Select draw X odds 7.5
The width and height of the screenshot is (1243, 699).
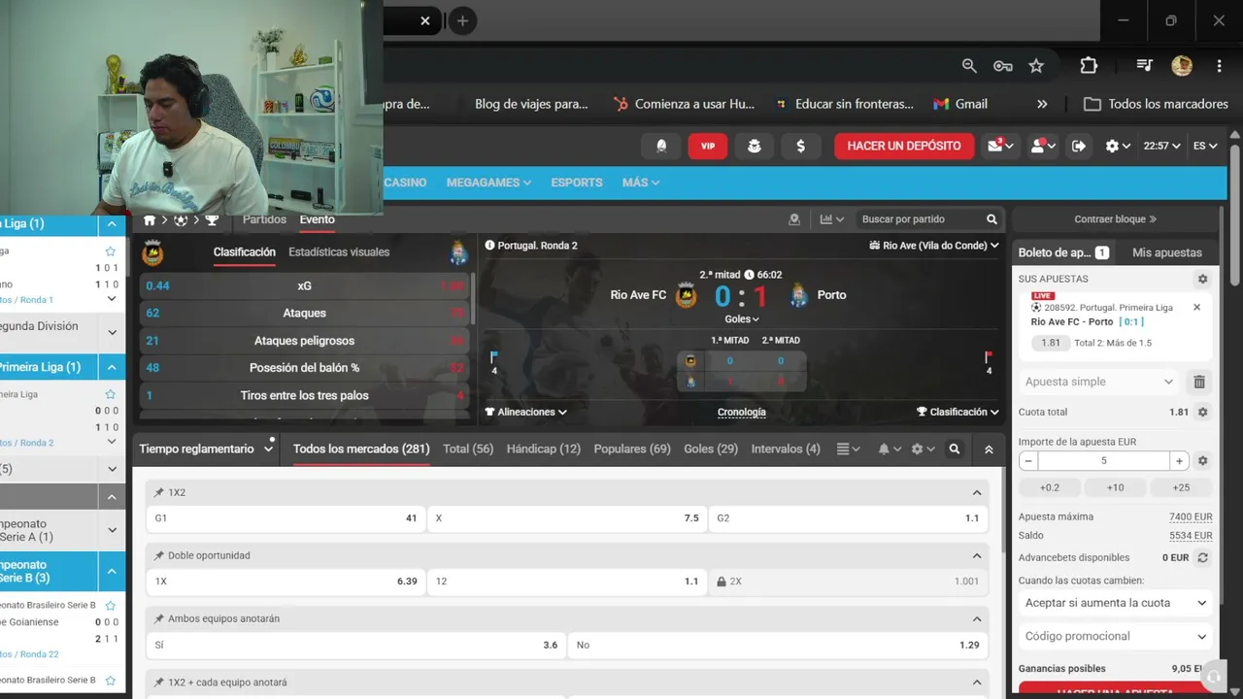coord(567,518)
